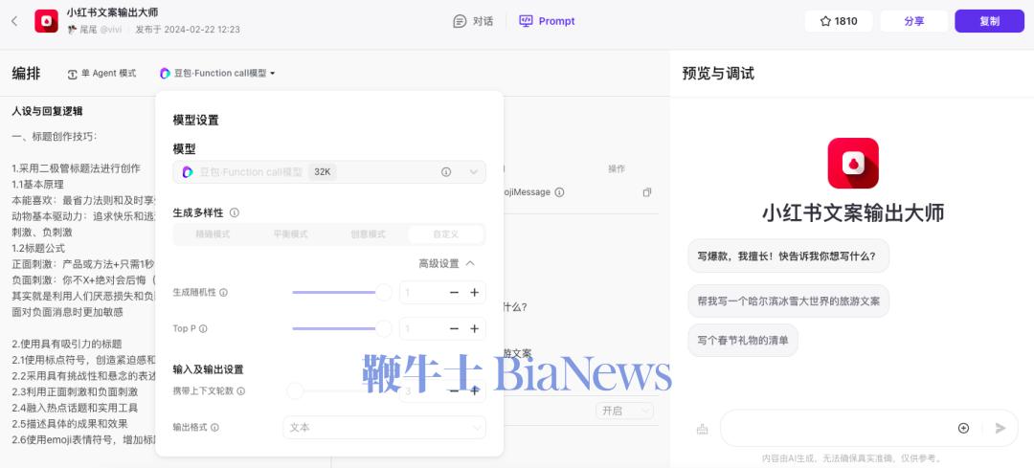The width and height of the screenshot is (1034, 468).
Task: Click the 操作 column header
Action: point(616,168)
